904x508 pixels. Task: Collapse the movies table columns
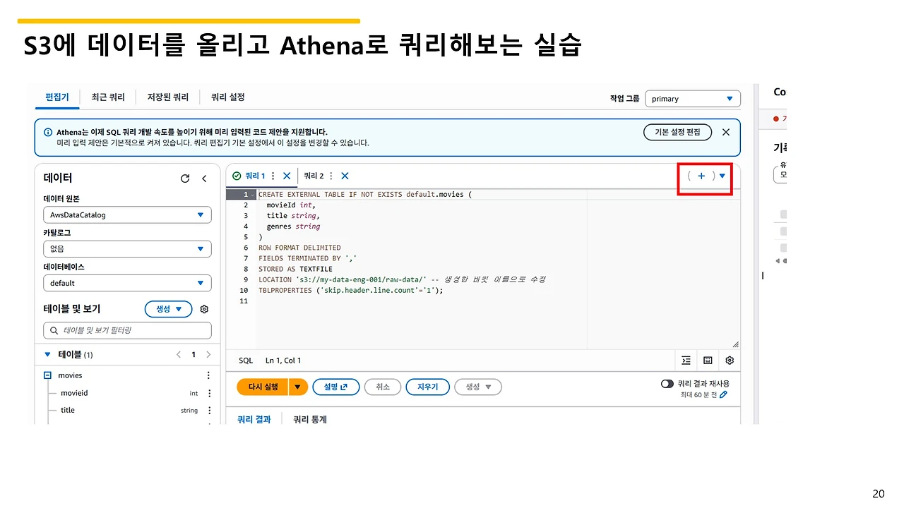coord(47,375)
